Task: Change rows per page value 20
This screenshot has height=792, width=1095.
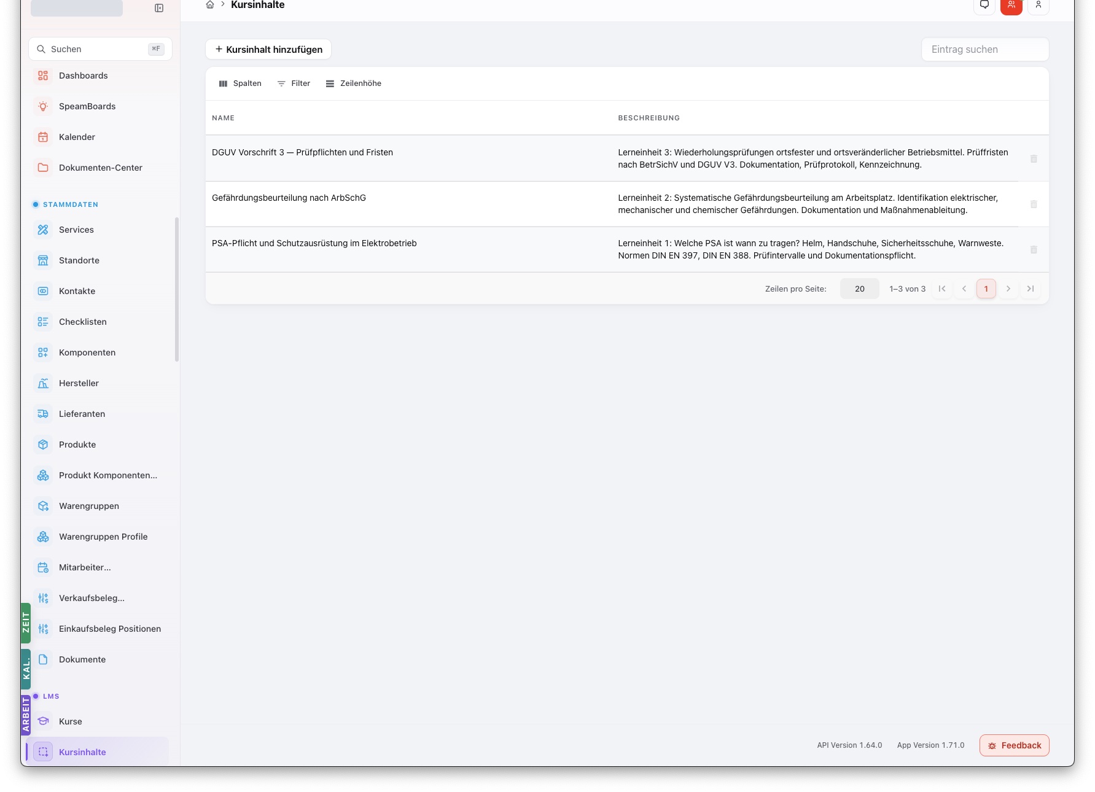Action: 859,289
